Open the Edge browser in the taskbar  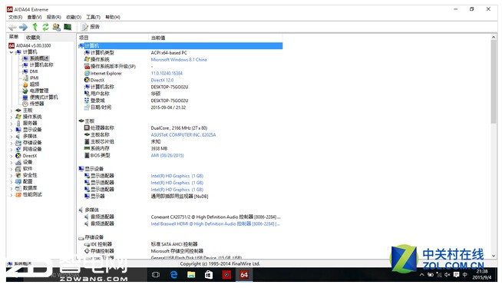(173, 274)
